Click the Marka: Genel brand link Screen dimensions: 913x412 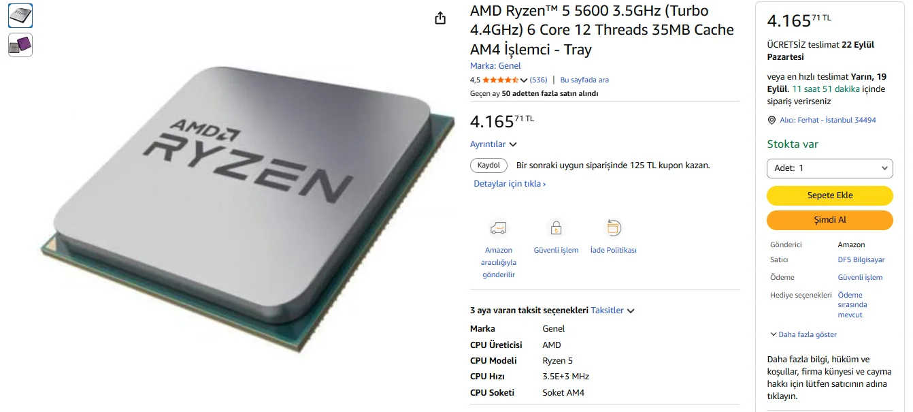[x=495, y=66]
